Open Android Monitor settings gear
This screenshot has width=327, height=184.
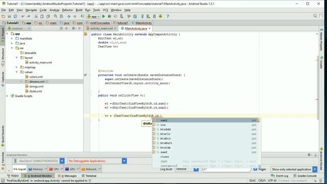coord(310,155)
